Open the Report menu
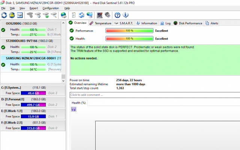The image size is (240, 150). [x=34, y=8]
